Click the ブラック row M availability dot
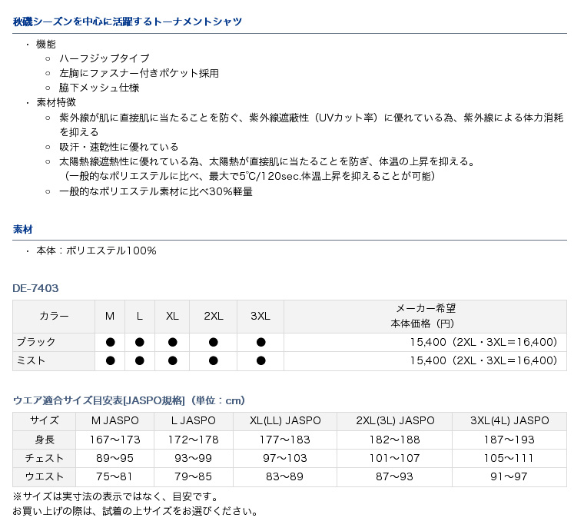The image size is (584, 531). pos(110,342)
